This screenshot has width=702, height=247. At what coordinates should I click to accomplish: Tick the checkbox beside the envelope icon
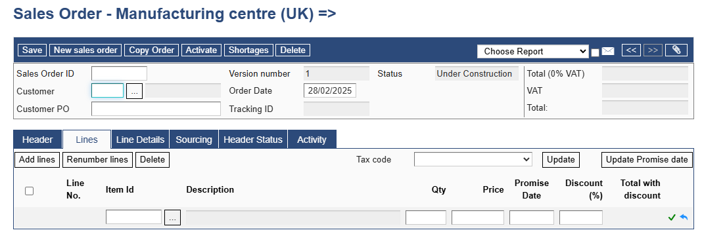595,52
